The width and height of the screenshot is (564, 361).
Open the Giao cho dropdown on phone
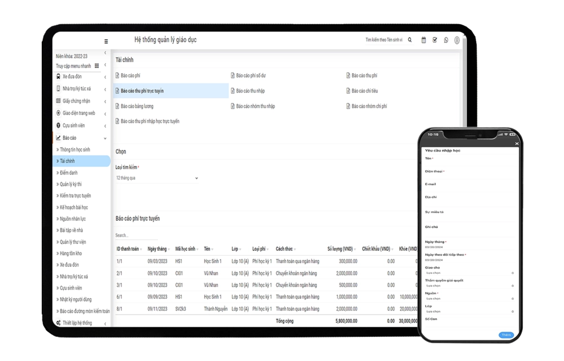click(x=469, y=273)
